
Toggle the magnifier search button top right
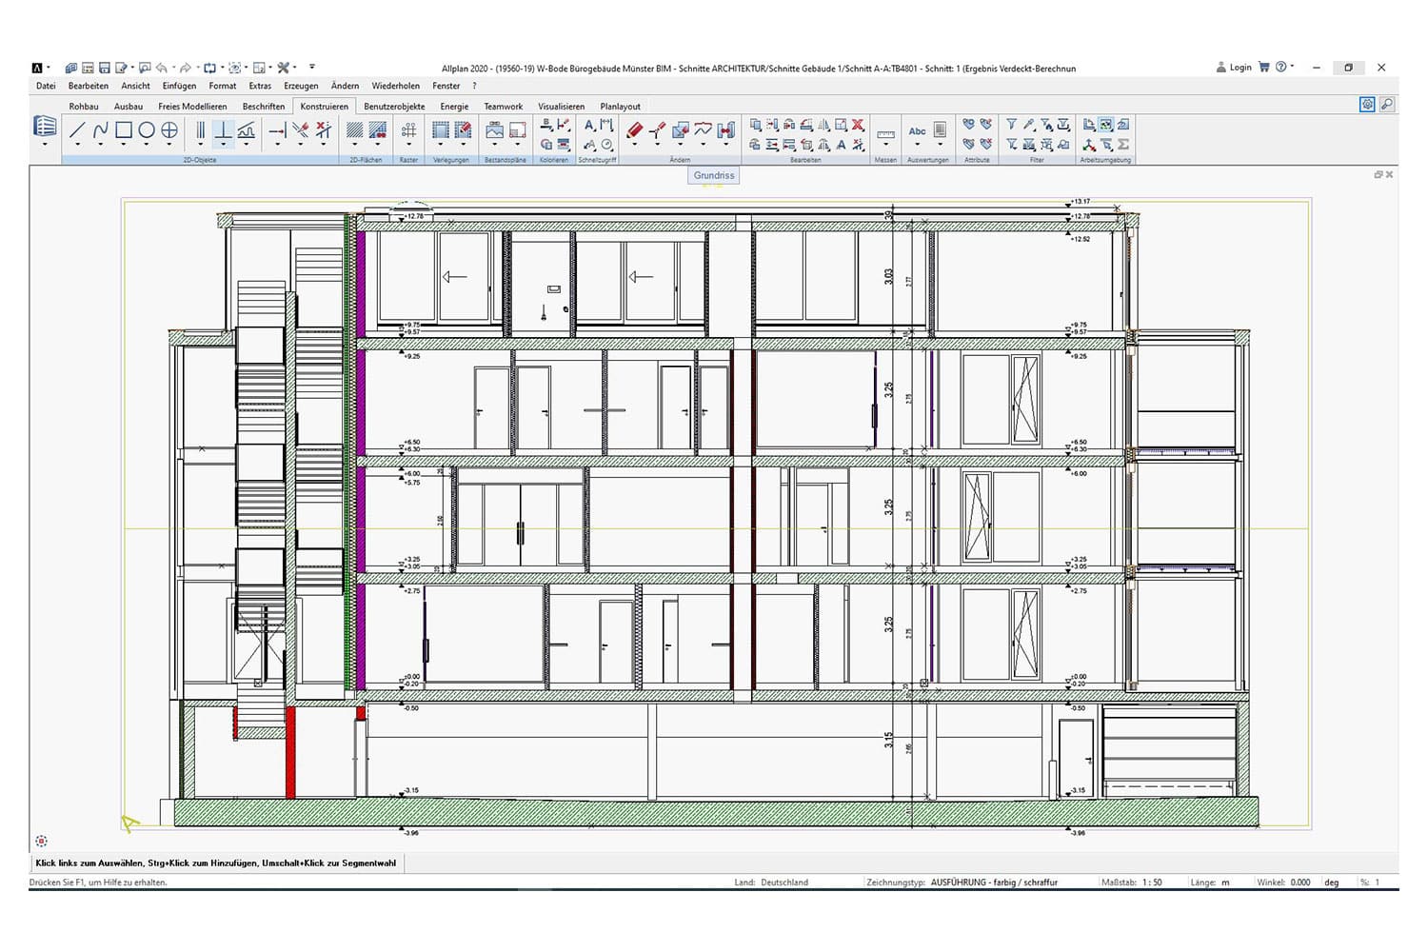coord(1387,105)
